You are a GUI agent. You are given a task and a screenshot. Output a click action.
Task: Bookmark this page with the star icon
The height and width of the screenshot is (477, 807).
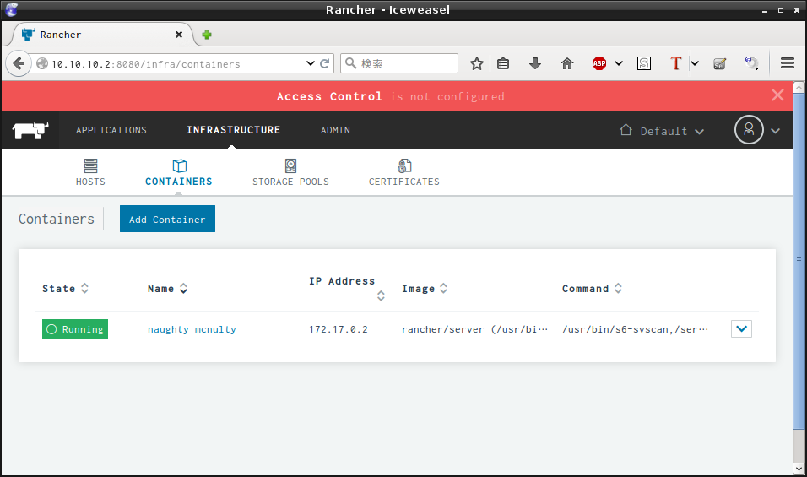[477, 63]
